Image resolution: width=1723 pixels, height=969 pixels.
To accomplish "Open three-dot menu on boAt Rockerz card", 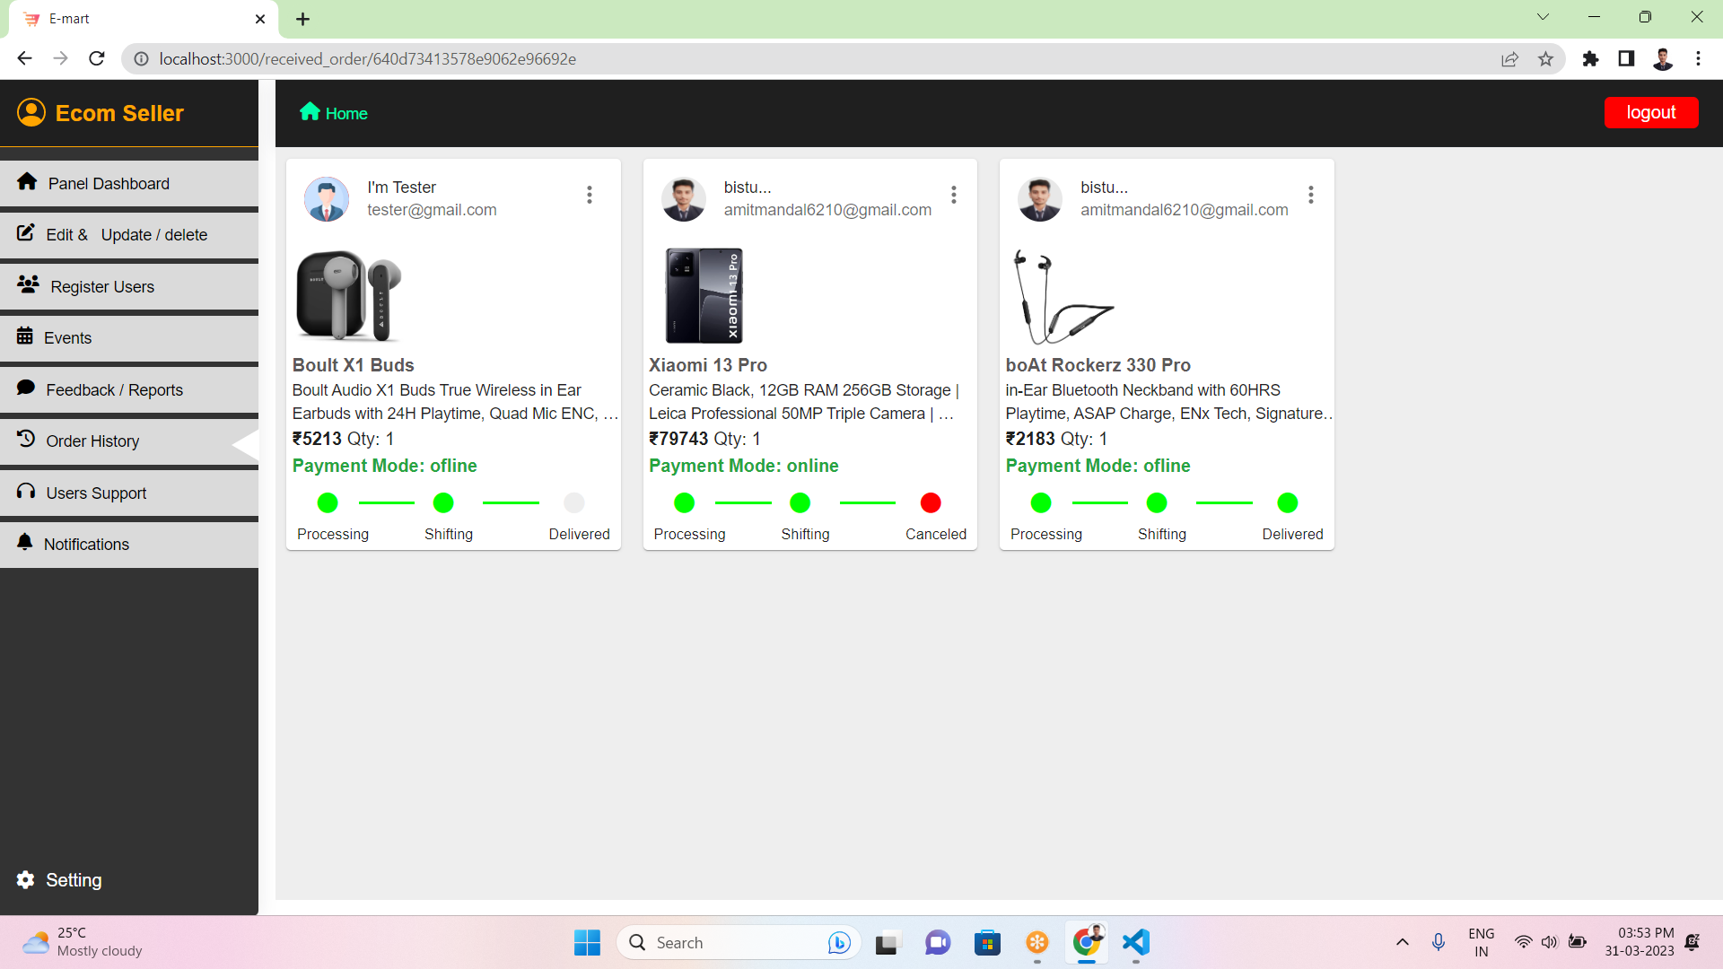I will tap(1311, 195).
